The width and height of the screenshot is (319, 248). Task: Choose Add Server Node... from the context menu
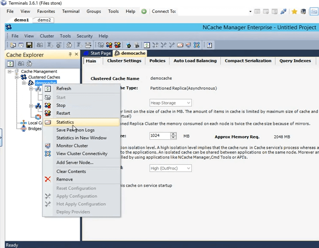tap(81, 163)
